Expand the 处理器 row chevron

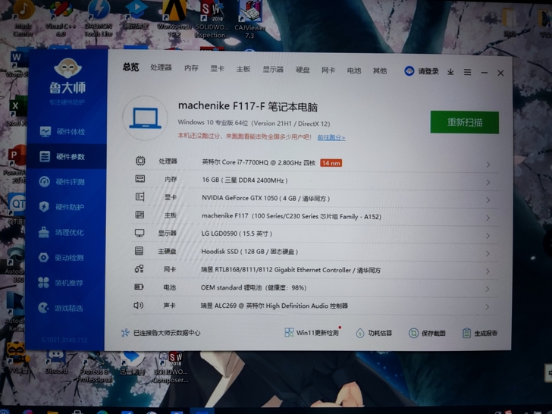pyautogui.click(x=488, y=165)
